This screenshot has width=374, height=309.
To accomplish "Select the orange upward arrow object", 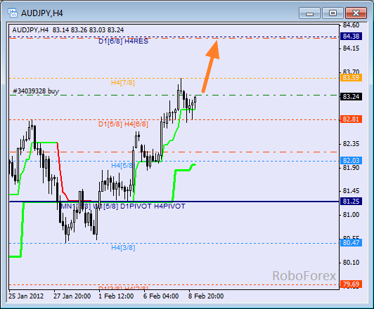I will [x=211, y=66].
